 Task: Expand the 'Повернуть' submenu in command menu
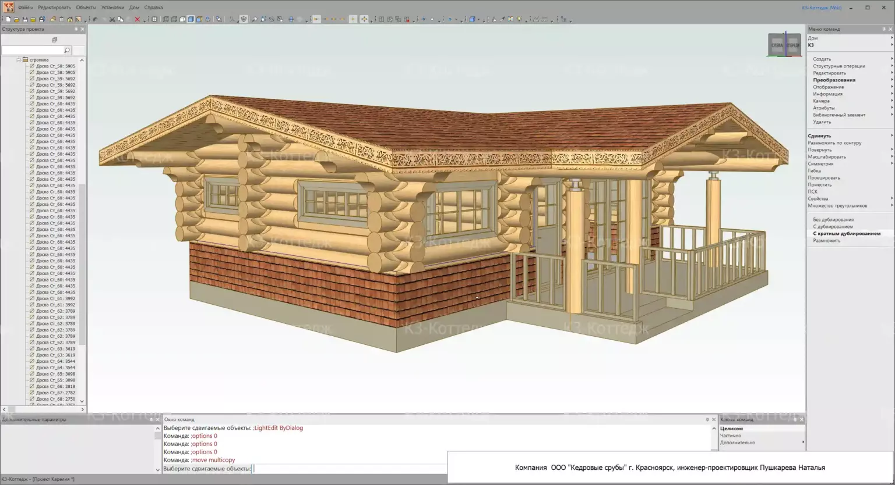tap(819, 150)
